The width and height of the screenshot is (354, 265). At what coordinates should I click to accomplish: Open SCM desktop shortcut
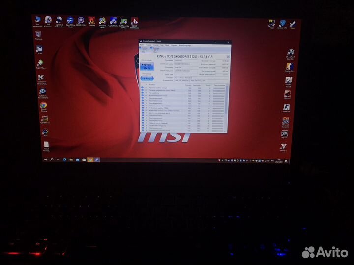pyautogui.click(x=39, y=50)
